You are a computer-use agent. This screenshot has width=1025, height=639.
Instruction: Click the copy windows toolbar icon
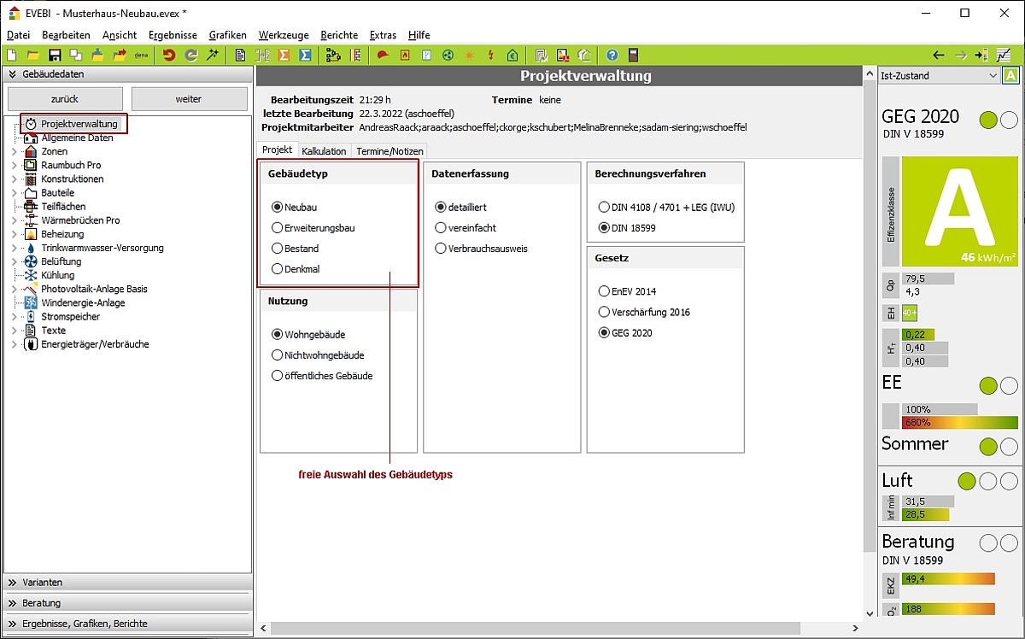point(76,56)
